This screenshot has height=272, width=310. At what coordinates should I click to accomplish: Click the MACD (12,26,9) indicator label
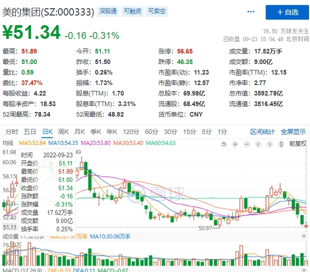click(22, 270)
